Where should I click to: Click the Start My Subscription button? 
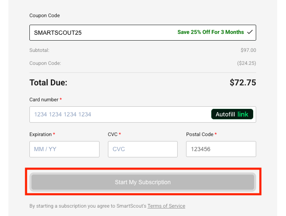tap(143, 182)
